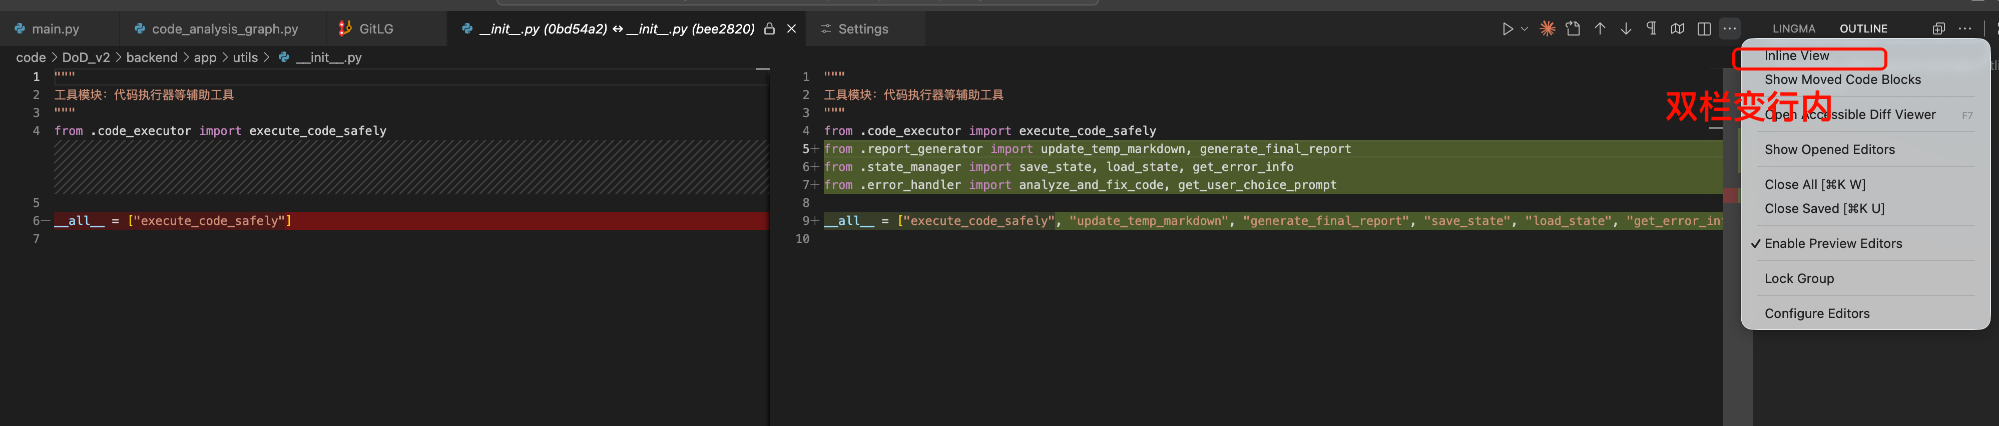The height and width of the screenshot is (426, 1999).
Task: Toggle Enable Preview Editors option
Action: pos(1832,243)
